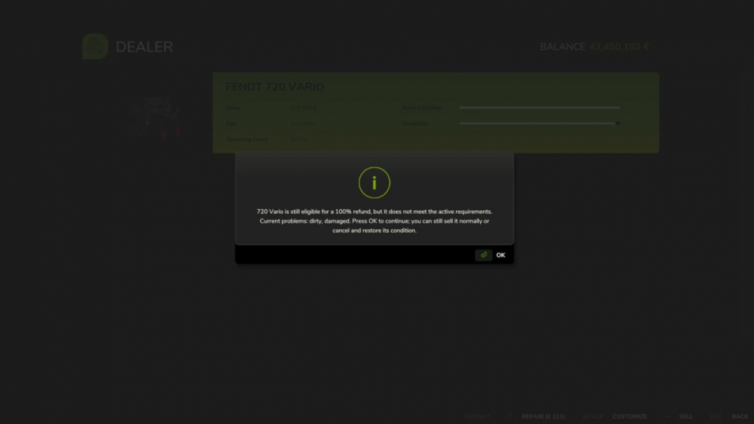Click the Fendt tractor thumbnail image

155,117
